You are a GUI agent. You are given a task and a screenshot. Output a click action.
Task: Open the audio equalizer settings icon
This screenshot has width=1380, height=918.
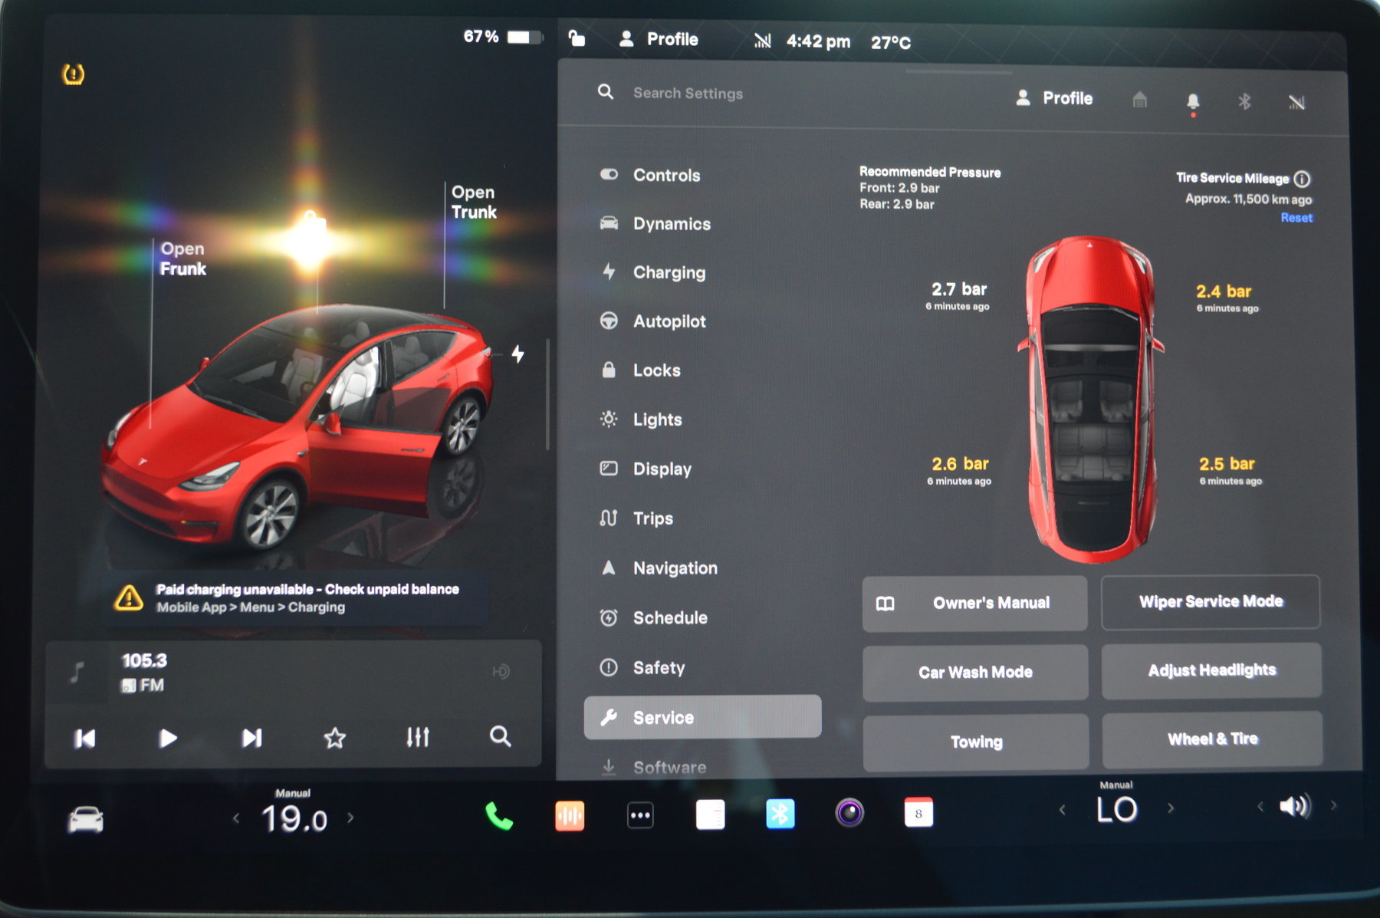(x=418, y=737)
